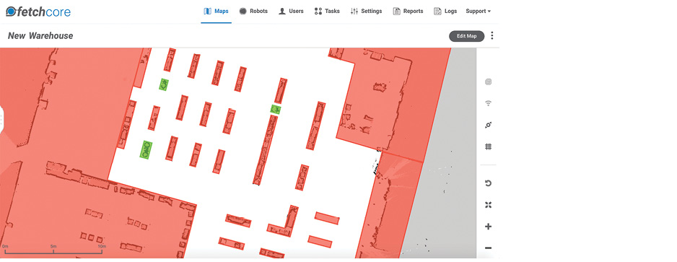Open the three-dot map options menu
Viewport: 677px width, 262px height.
[x=492, y=36]
